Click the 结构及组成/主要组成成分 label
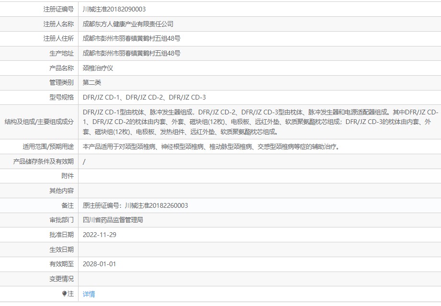Image resolution: width=441 pixels, height=306 pixels. (x=39, y=122)
